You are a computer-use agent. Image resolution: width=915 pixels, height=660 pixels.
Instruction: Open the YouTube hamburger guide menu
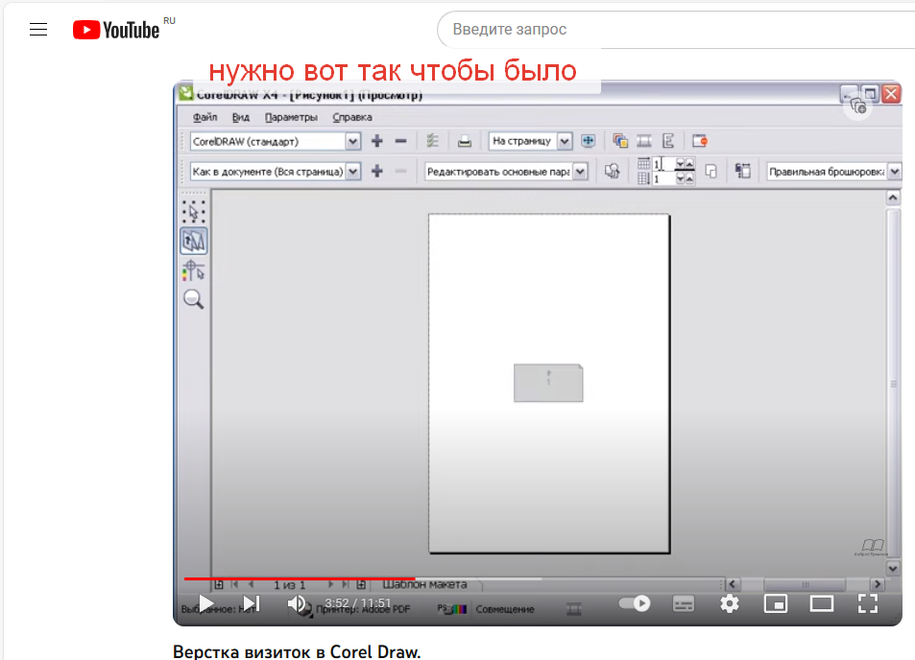pos(38,29)
